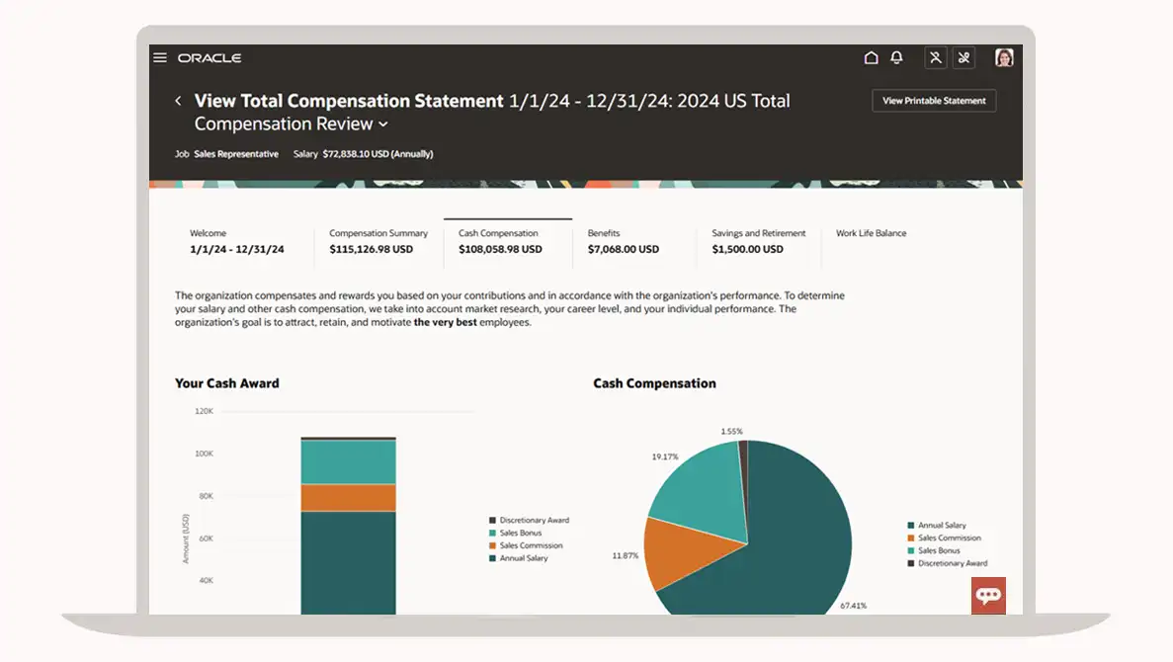
Task: Open the notifications bell
Action: coord(896,58)
